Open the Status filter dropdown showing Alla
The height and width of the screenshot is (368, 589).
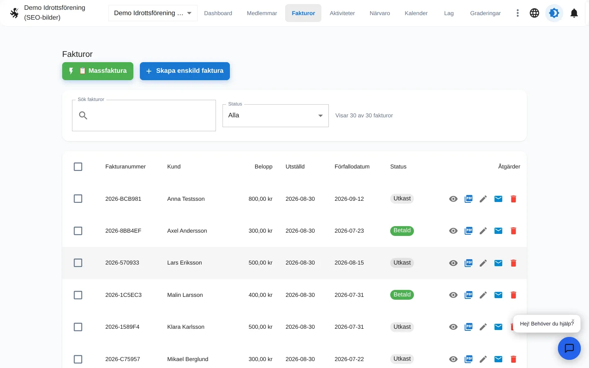point(276,116)
